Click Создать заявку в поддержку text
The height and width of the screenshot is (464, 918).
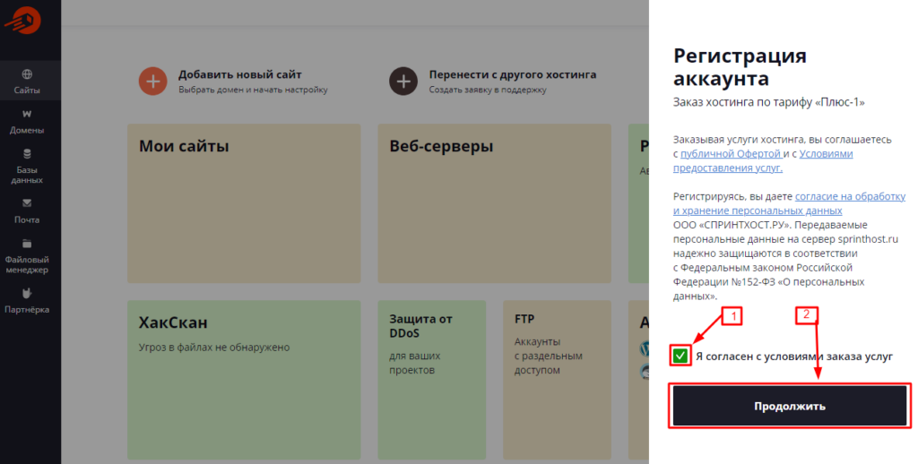coord(488,90)
